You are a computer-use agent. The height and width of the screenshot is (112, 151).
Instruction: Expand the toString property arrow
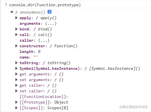pyautogui.click(x=16, y=63)
